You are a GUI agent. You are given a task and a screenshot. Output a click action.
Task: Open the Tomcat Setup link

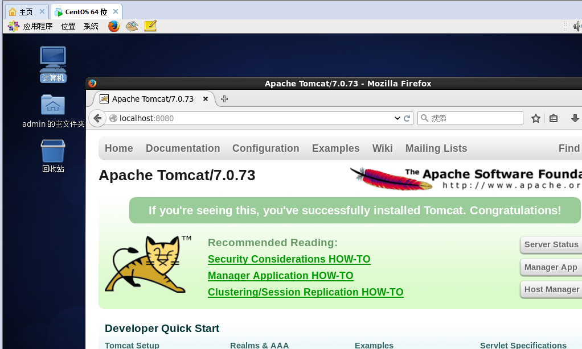tap(132, 345)
